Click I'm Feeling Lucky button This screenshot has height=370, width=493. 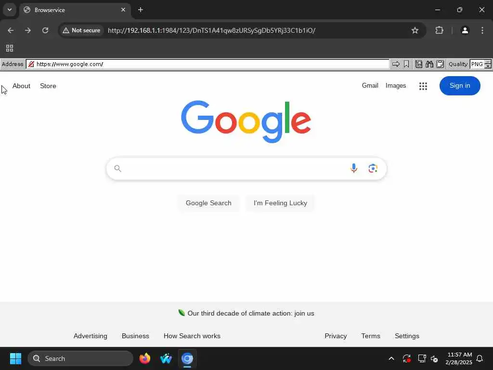pyautogui.click(x=280, y=203)
